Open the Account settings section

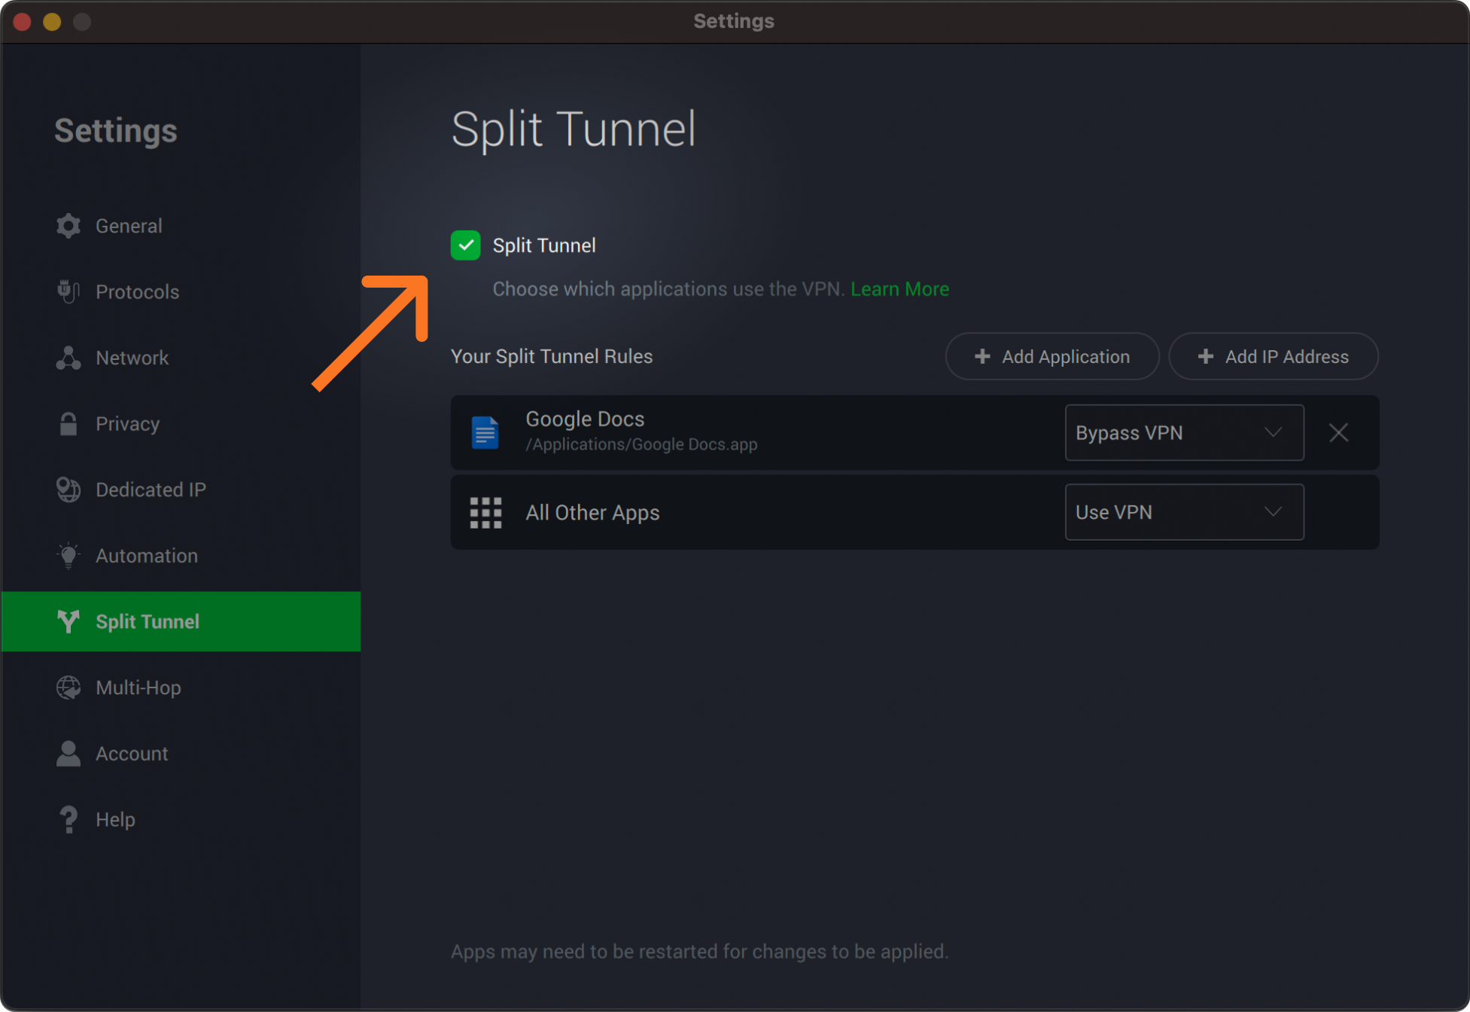click(x=132, y=754)
